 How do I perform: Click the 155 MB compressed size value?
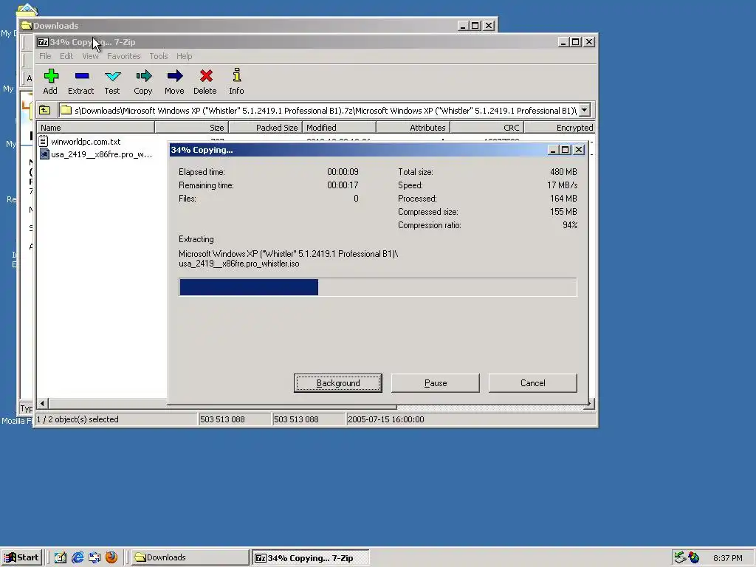(x=563, y=212)
